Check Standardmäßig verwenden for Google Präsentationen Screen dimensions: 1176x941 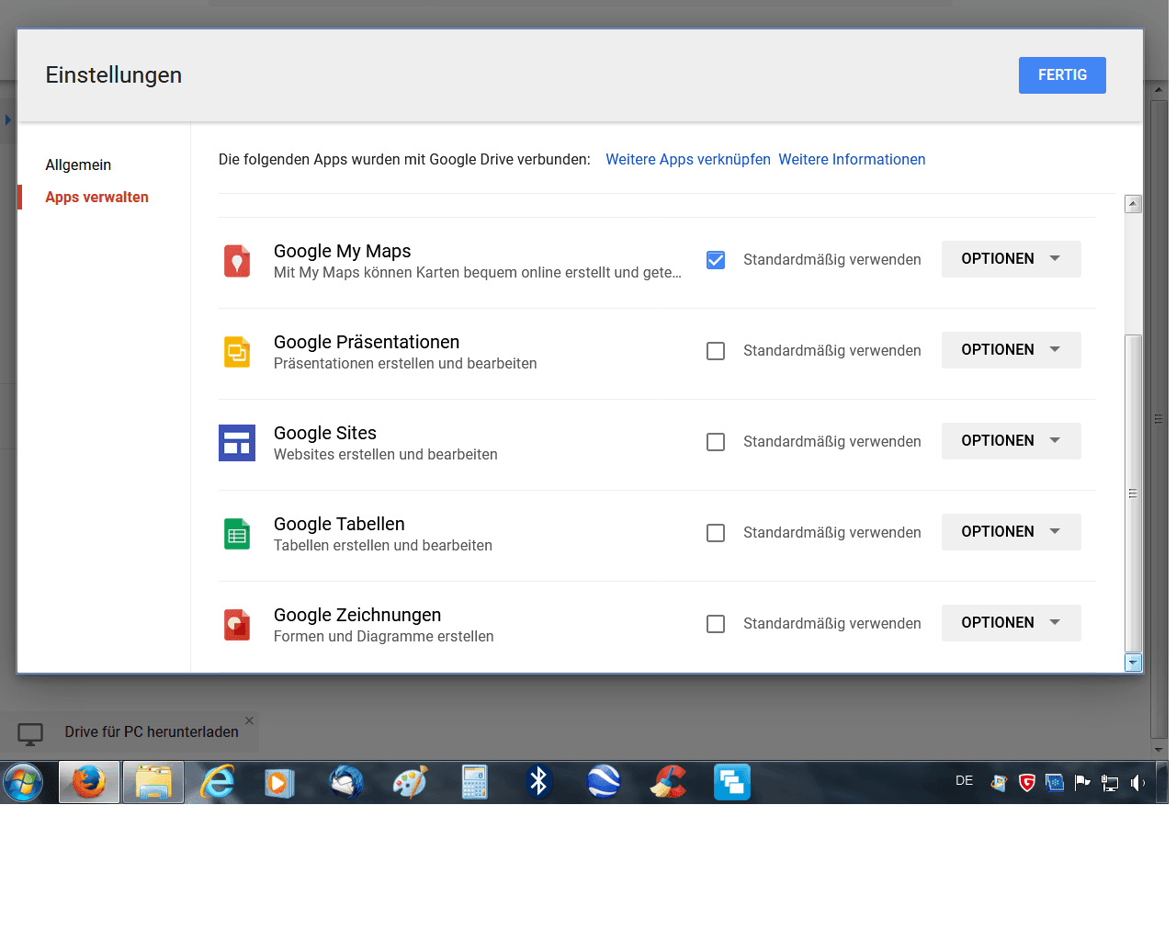[716, 351]
